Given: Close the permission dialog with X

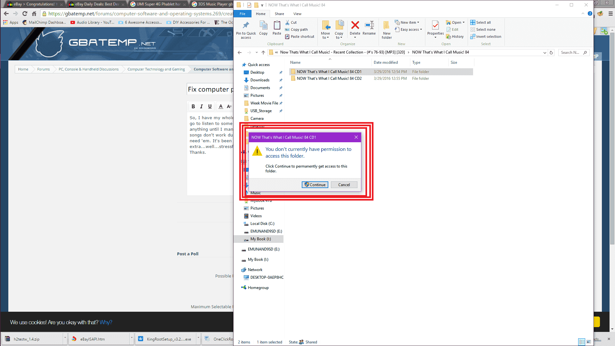Looking at the screenshot, I should [x=356, y=137].
